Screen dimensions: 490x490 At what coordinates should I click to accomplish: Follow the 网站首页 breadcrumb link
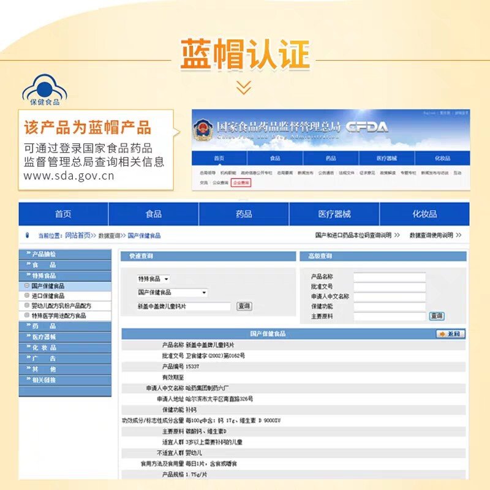click(78, 235)
